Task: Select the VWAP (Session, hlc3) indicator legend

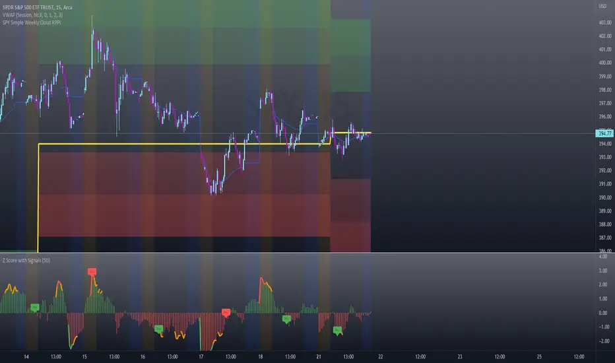Action: 32,15
